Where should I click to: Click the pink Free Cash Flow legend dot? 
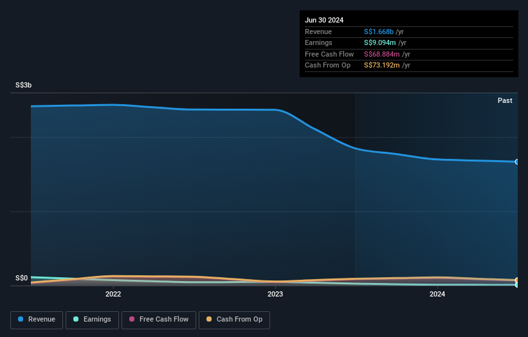[x=132, y=319]
